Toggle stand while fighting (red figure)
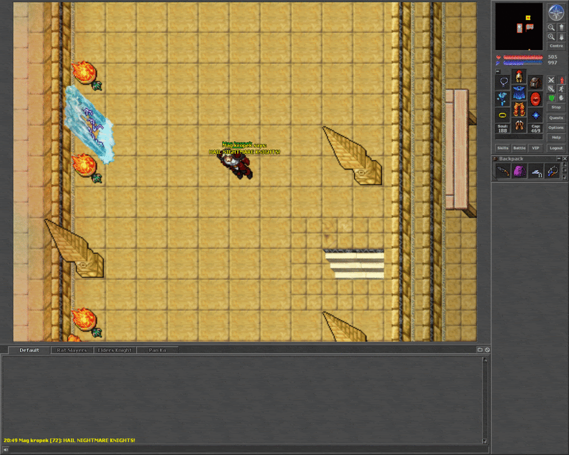569x455 pixels. (x=561, y=80)
